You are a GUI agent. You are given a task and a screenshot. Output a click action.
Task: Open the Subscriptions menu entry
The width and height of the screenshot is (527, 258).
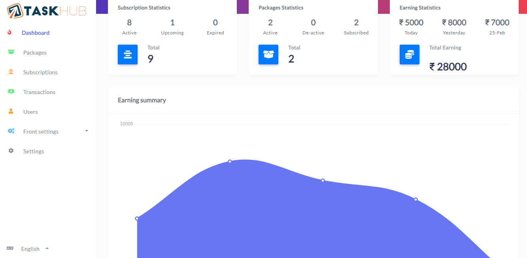click(40, 72)
